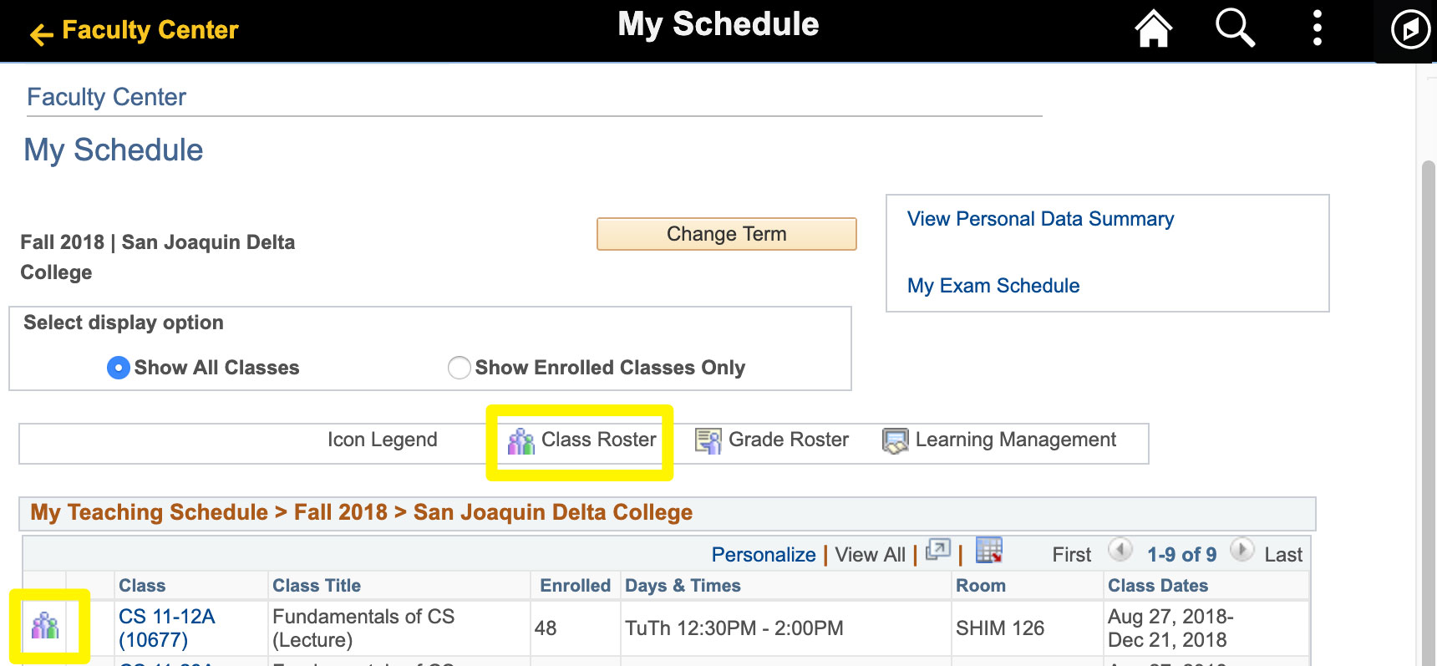Open the new-window popout icon
Viewport: 1437px width, 666px height.
(x=938, y=551)
